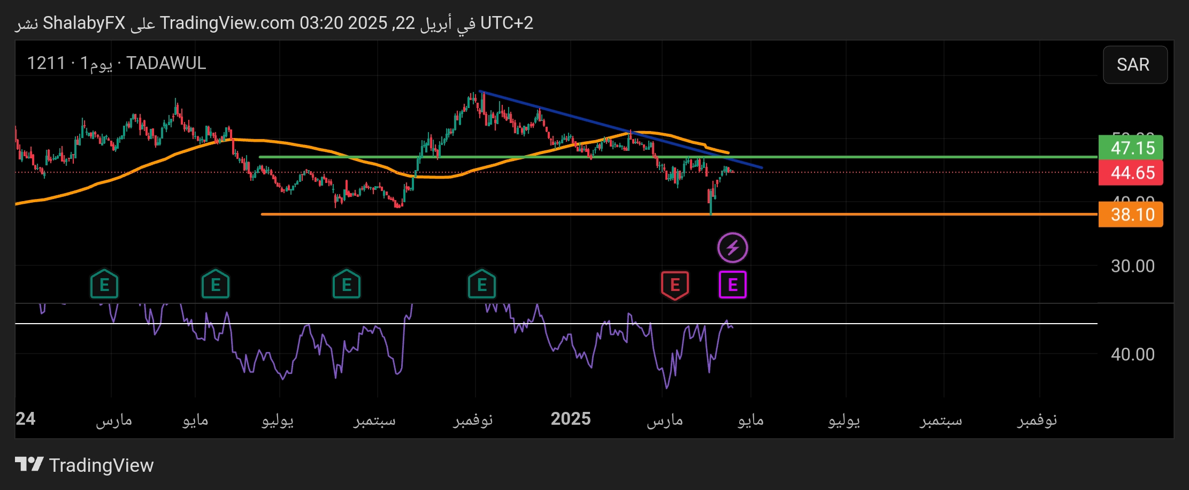1189x490 pixels.
Task: Click the TradingView wordmark text
Action: (x=102, y=465)
